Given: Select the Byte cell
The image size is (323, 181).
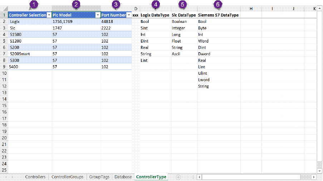Looking at the screenshot, I should point(219,28).
